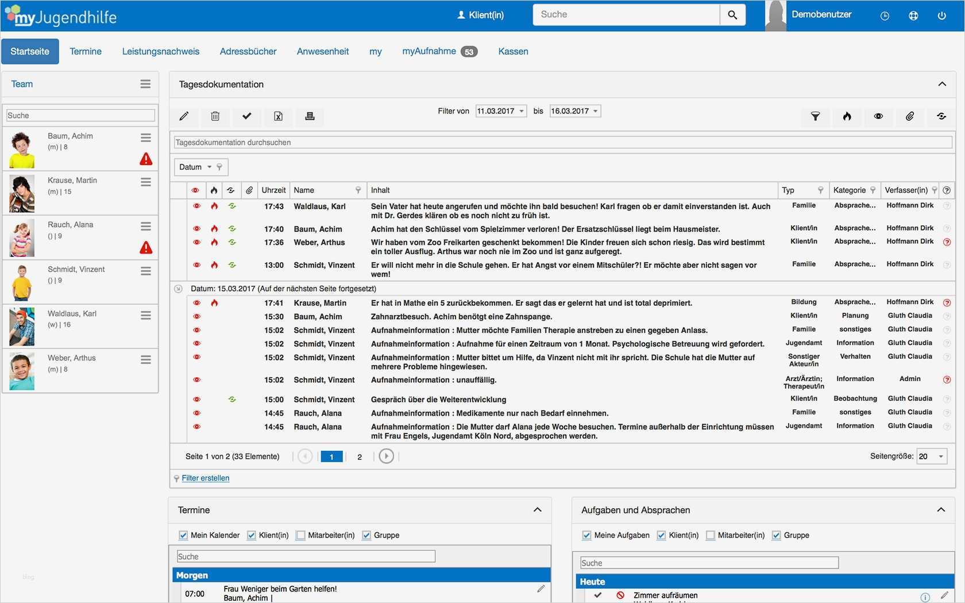Click the help icon in table header
The width and height of the screenshot is (965, 603).
[947, 190]
